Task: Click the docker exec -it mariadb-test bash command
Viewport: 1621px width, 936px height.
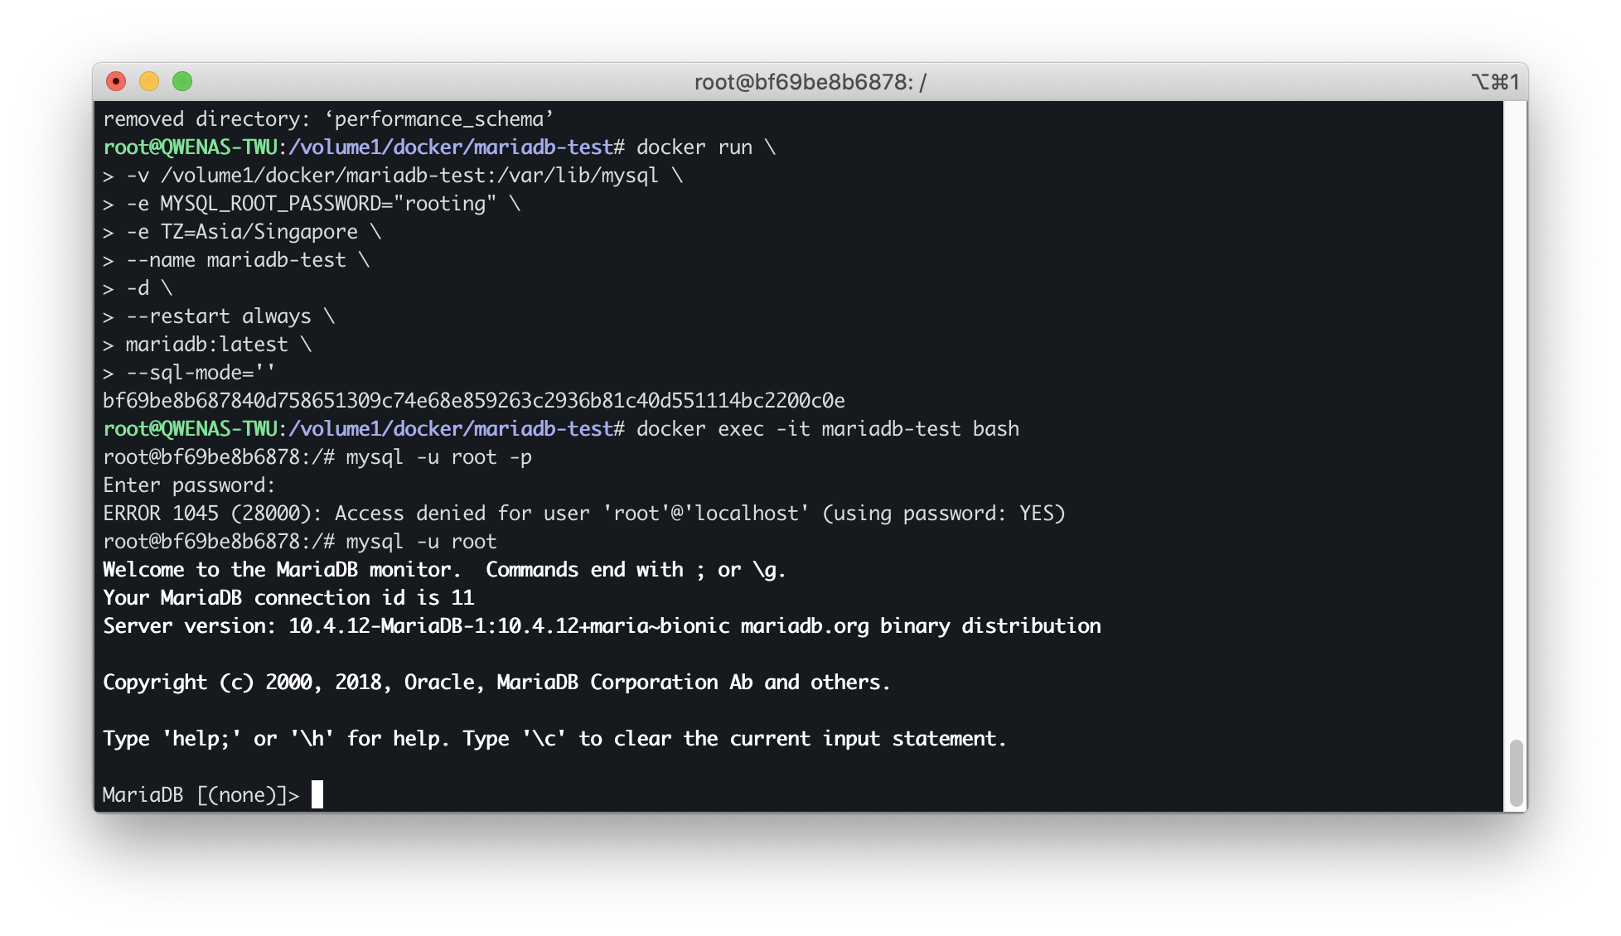Action: click(x=828, y=429)
